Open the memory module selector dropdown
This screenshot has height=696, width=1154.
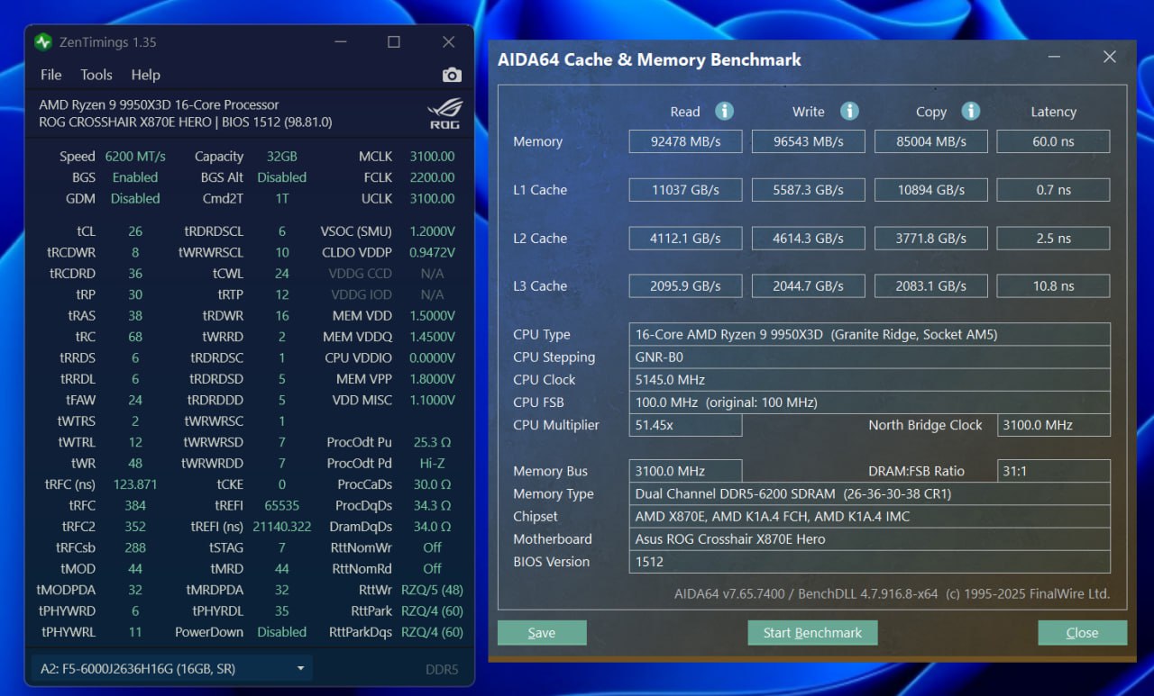[x=171, y=669]
